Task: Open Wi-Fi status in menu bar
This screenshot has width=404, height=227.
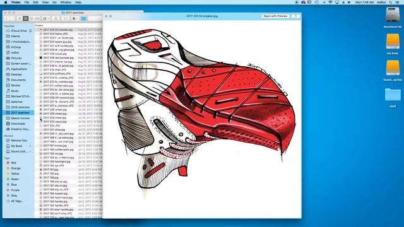Action: [x=330, y=3]
